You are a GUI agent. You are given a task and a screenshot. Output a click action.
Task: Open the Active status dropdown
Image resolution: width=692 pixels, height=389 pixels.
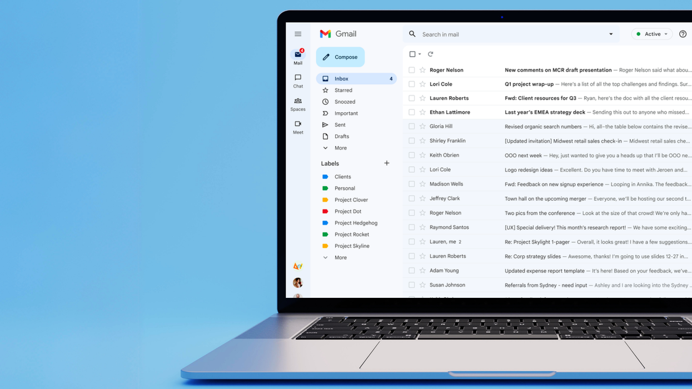point(651,34)
